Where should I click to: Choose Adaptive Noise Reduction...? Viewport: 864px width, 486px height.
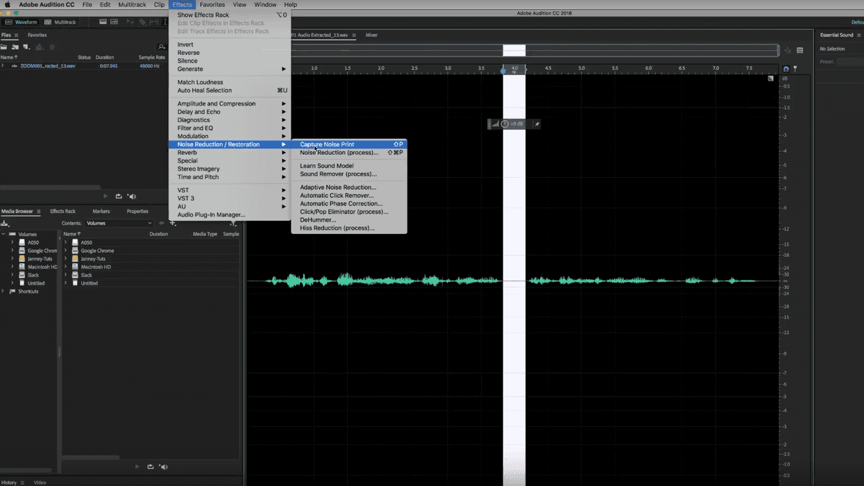tap(349, 187)
